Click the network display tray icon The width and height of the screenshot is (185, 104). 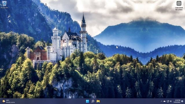[168, 101]
